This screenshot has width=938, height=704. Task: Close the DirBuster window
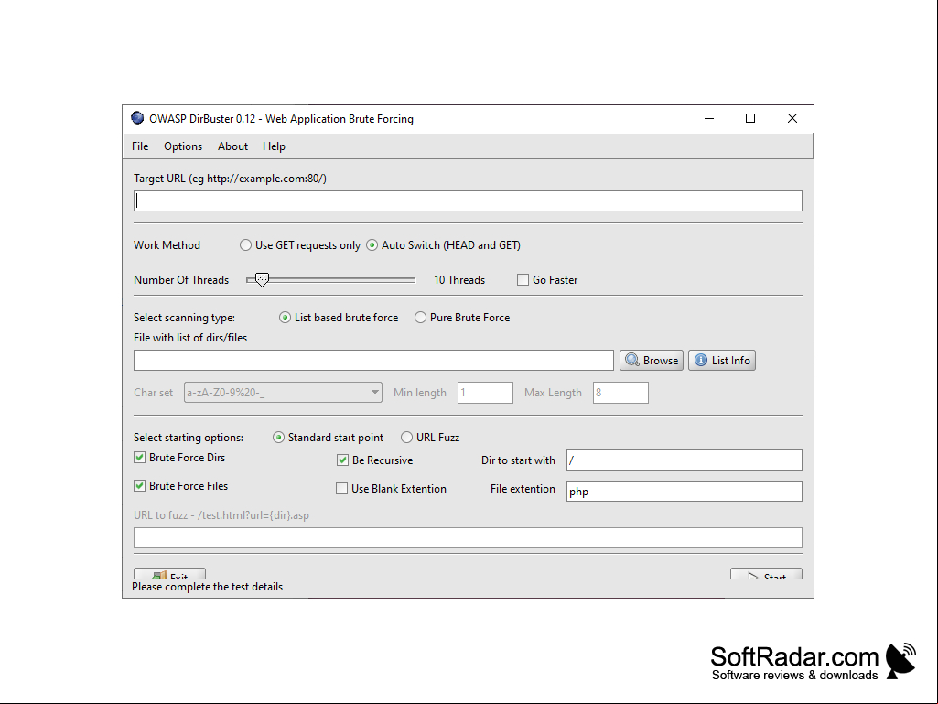coord(792,118)
